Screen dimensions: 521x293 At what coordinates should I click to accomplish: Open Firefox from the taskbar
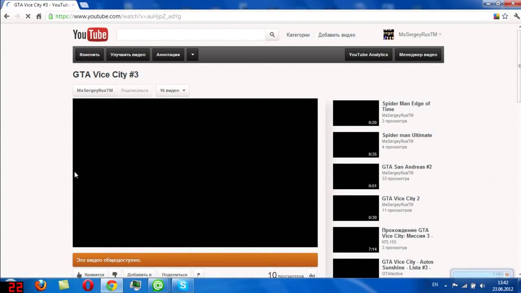[x=40, y=286]
